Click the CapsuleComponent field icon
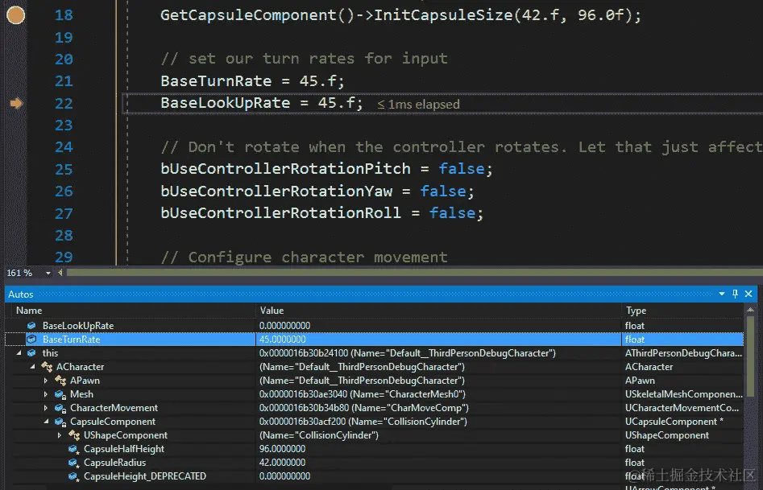 [60, 422]
